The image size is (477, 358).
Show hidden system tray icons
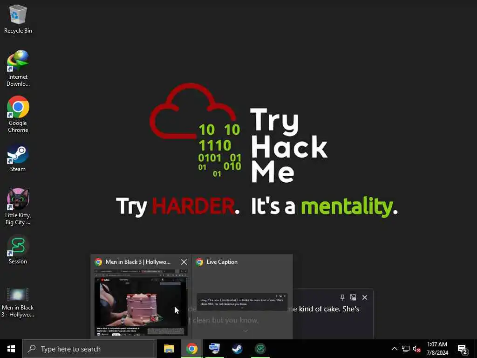[x=394, y=349]
